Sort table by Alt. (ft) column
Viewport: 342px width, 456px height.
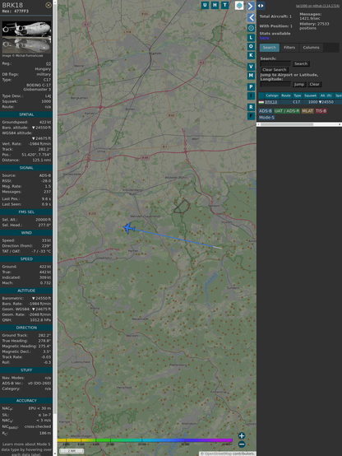326,95
